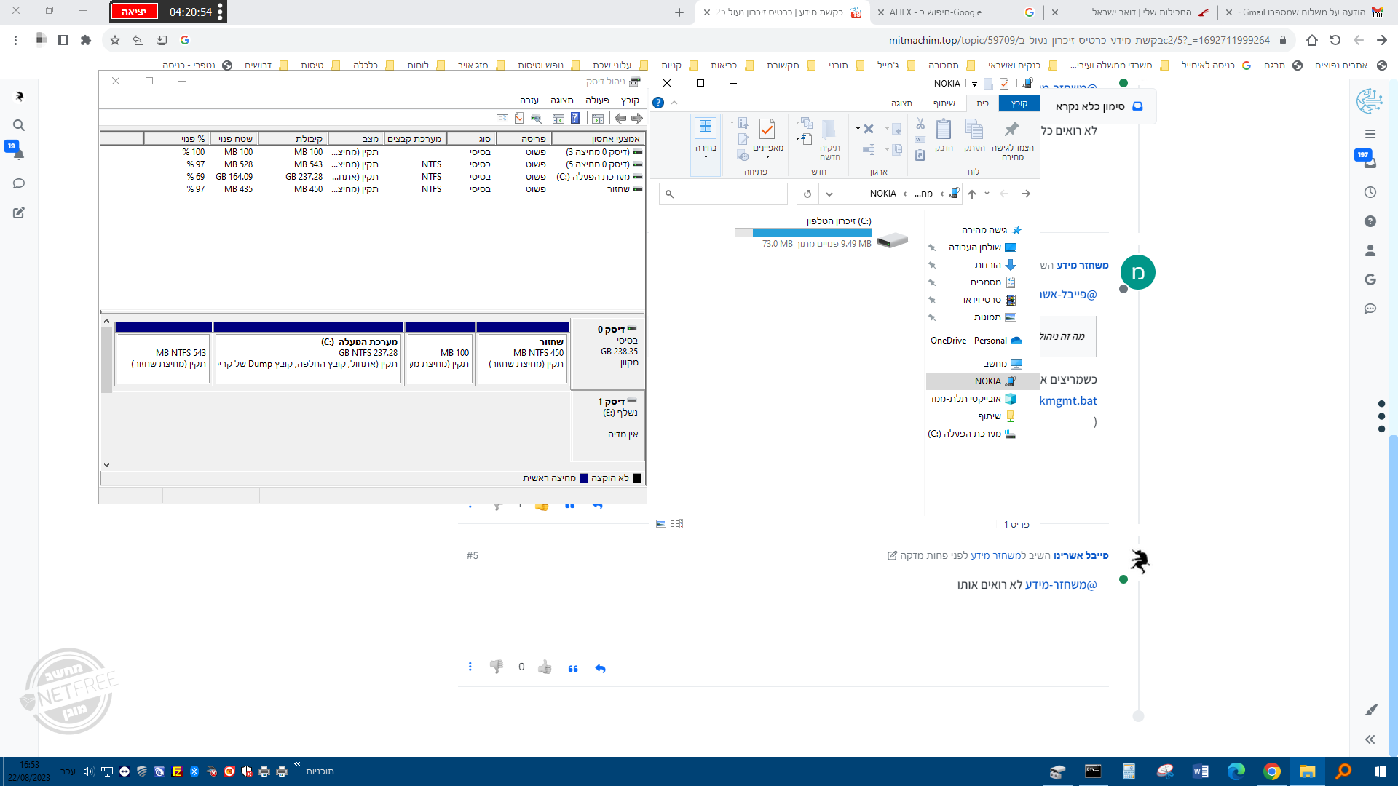The image size is (1398, 786).
Task: Click the properties sheet icon in Disk Management toolbar
Action: click(x=519, y=118)
